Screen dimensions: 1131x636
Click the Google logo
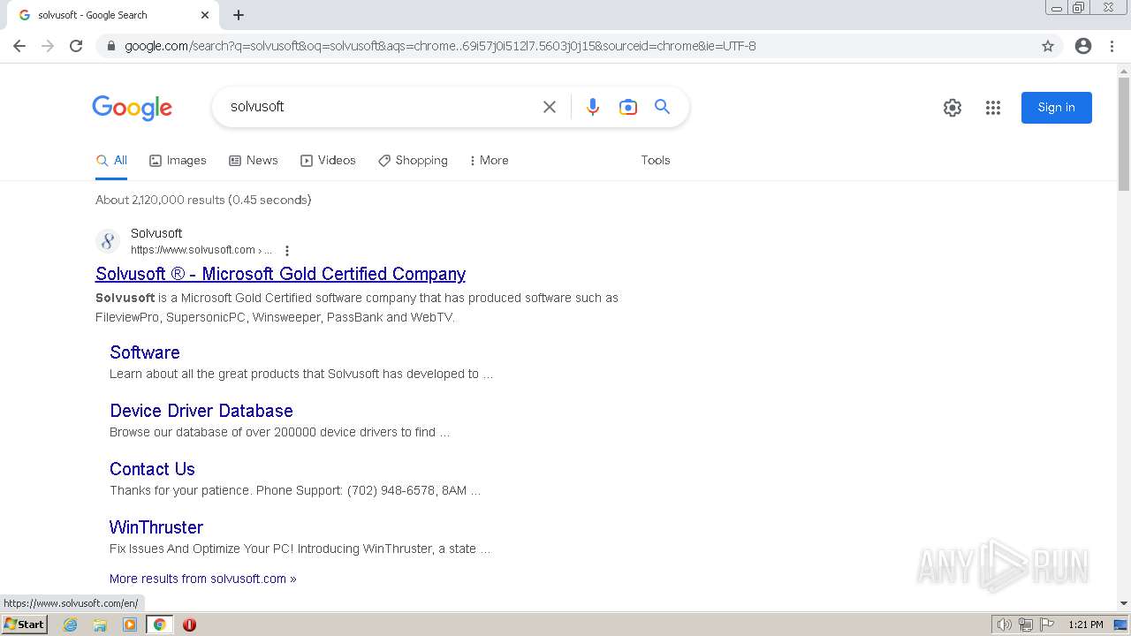pyautogui.click(x=133, y=108)
